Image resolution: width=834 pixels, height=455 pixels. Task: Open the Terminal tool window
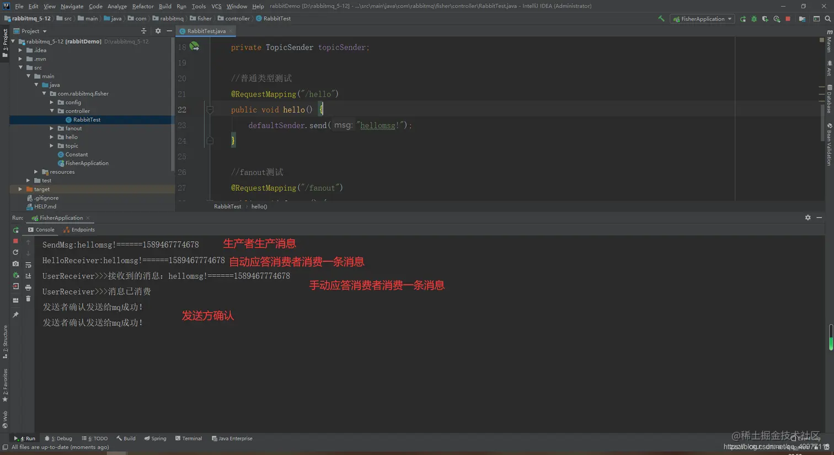click(189, 438)
